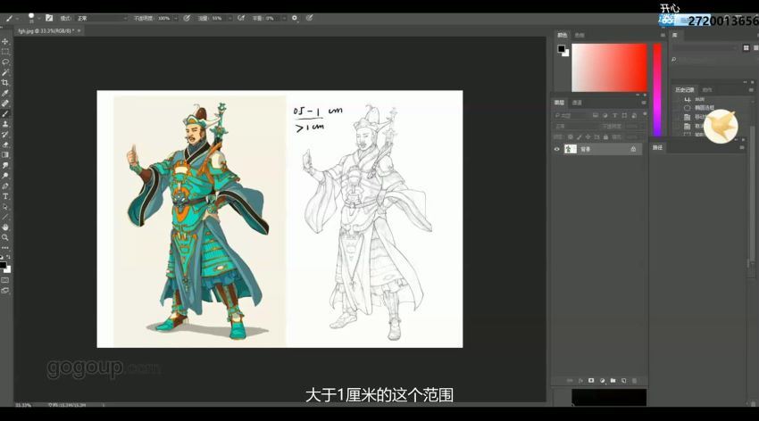Select the Dodge tool

click(5, 176)
